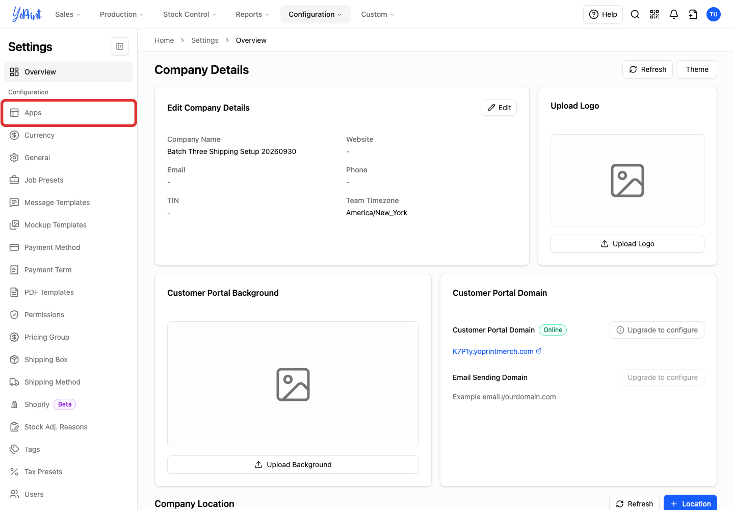The image size is (734, 510).
Task: Refresh the Company Details section
Action: pos(647,69)
